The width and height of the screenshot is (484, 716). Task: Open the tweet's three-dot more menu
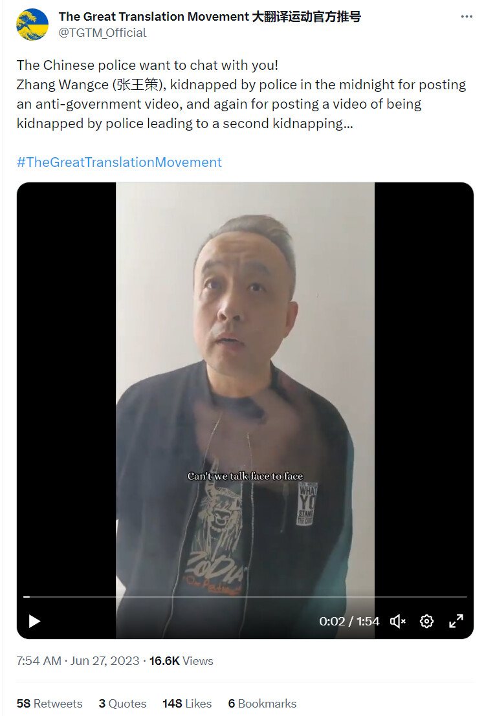click(466, 16)
